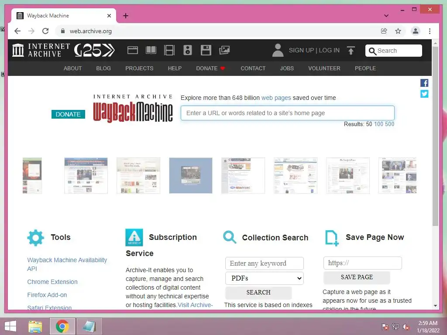Screen dimensions: 447x335
Task: Click the Collection Search magnifier icon
Action: (x=230, y=237)
